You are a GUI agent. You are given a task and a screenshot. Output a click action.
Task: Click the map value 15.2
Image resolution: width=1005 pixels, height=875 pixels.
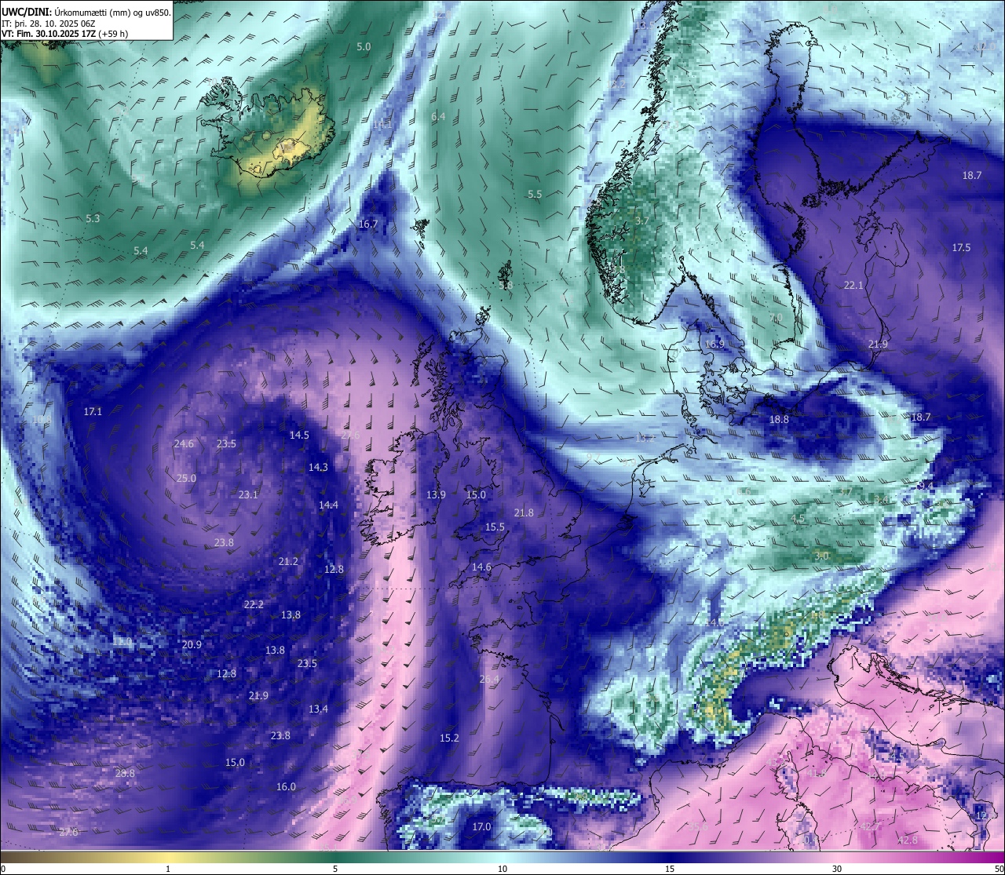click(449, 738)
